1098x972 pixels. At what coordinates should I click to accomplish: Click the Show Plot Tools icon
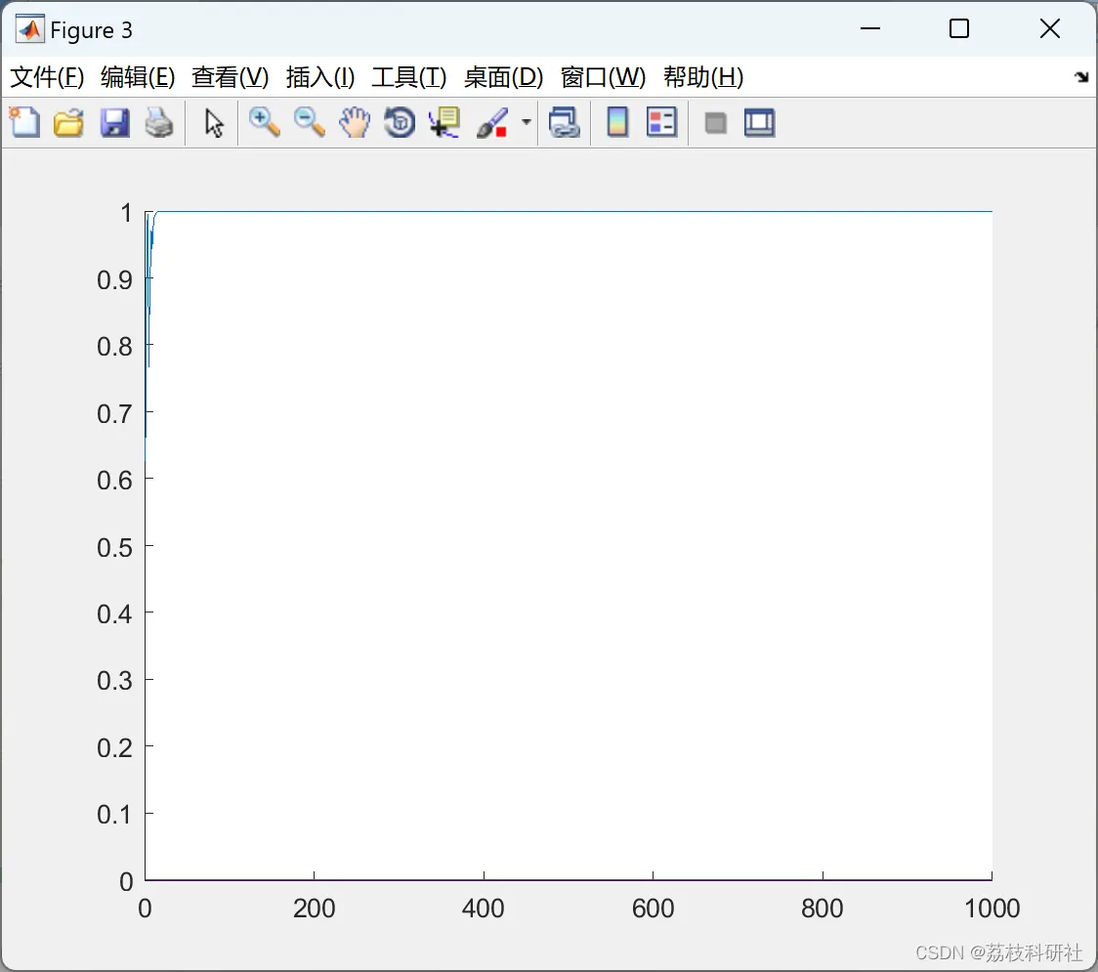point(759,122)
